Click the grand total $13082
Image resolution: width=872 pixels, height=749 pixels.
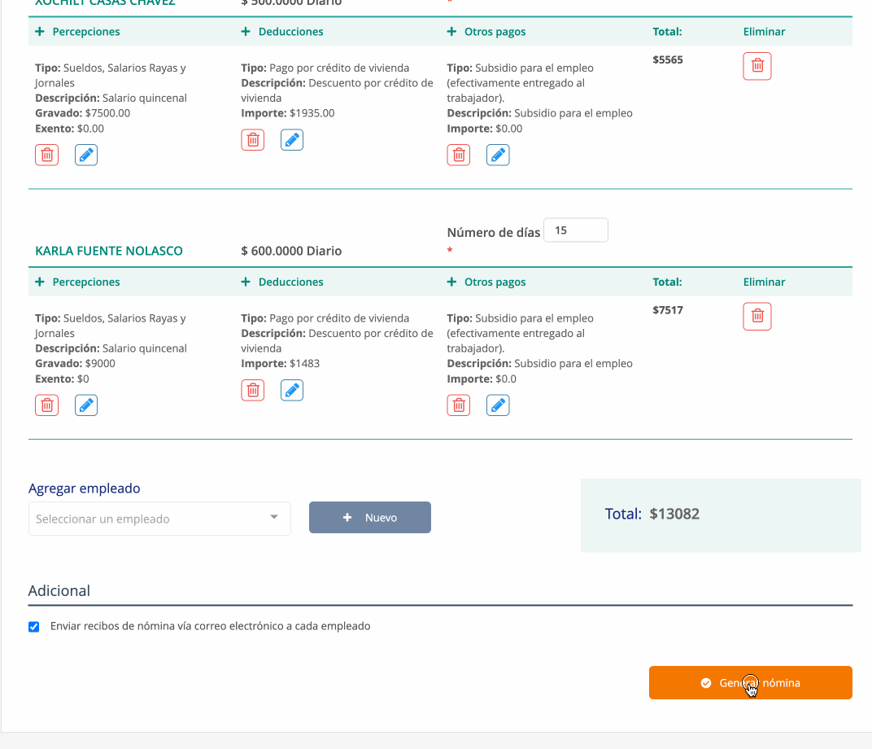point(674,514)
